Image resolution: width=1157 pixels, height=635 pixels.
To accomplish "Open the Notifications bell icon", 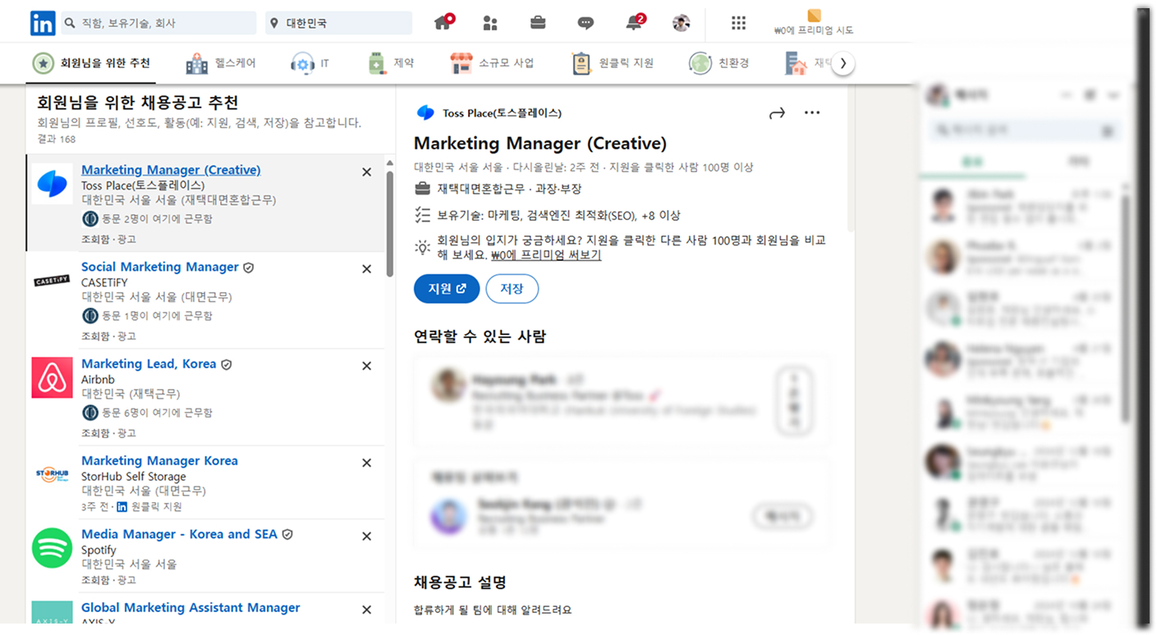I will [x=635, y=22].
